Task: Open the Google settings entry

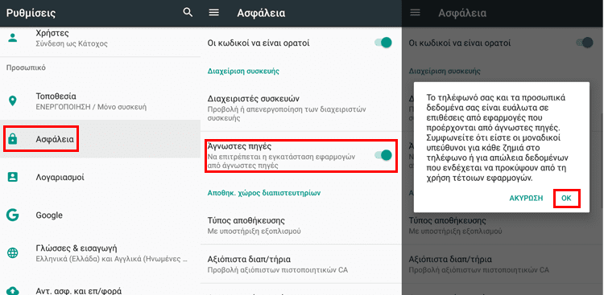Action: (100, 215)
